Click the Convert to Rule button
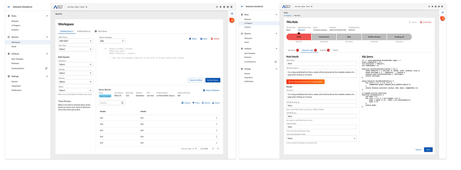The width and height of the screenshot is (461, 170). (196, 80)
